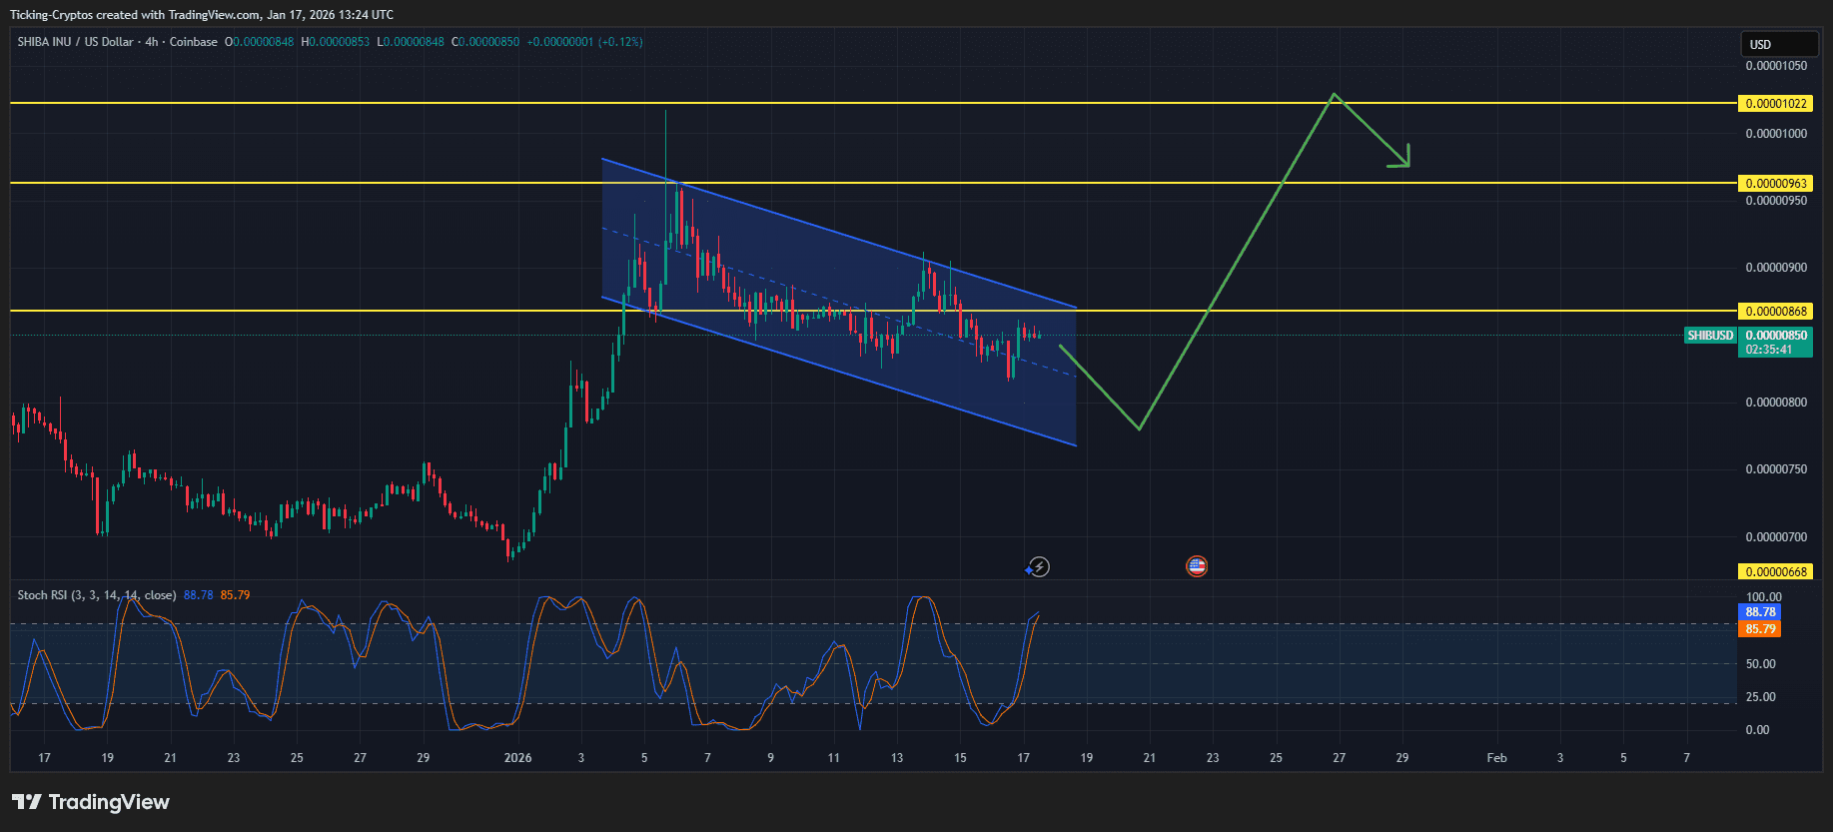
Task: Select the SHIBA INU / US Dollar symbol title
Action: click(75, 42)
